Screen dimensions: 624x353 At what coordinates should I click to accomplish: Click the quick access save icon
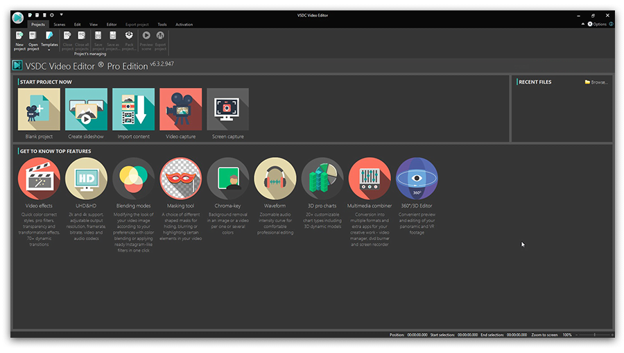pyautogui.click(x=44, y=15)
